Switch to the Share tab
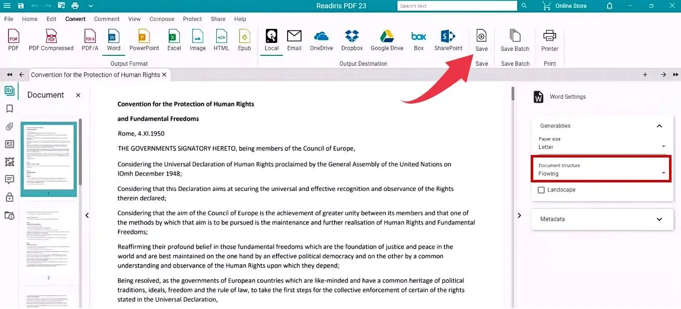Screen dimensions: 681x309 point(218,19)
